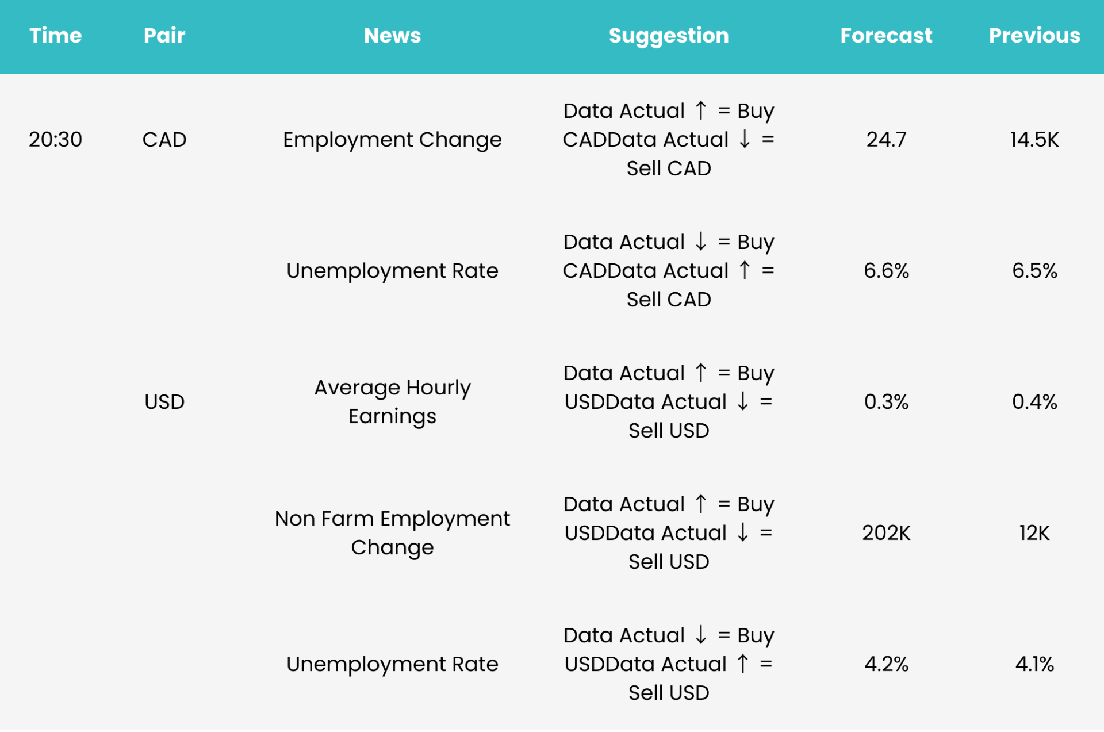Image resolution: width=1104 pixels, height=732 pixels.
Task: Select the 0.3% forecast value
Action: click(x=886, y=402)
